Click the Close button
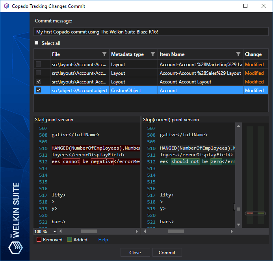 [135, 252]
